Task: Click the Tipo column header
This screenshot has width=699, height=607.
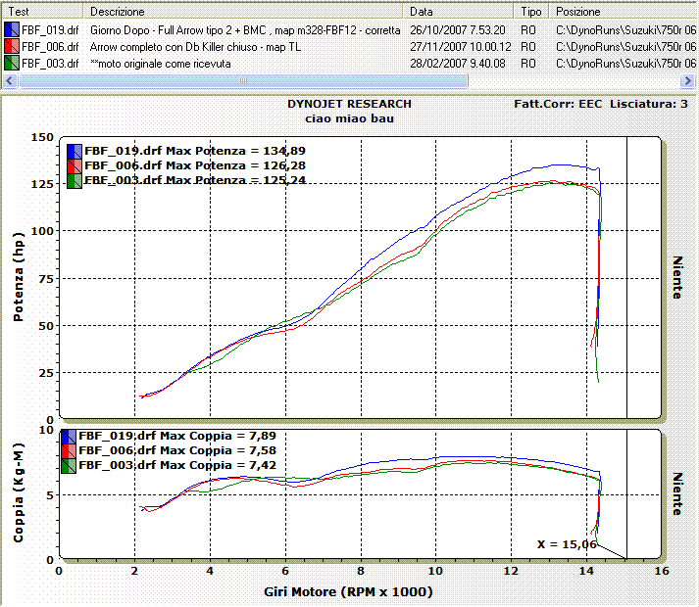Action: (532, 12)
